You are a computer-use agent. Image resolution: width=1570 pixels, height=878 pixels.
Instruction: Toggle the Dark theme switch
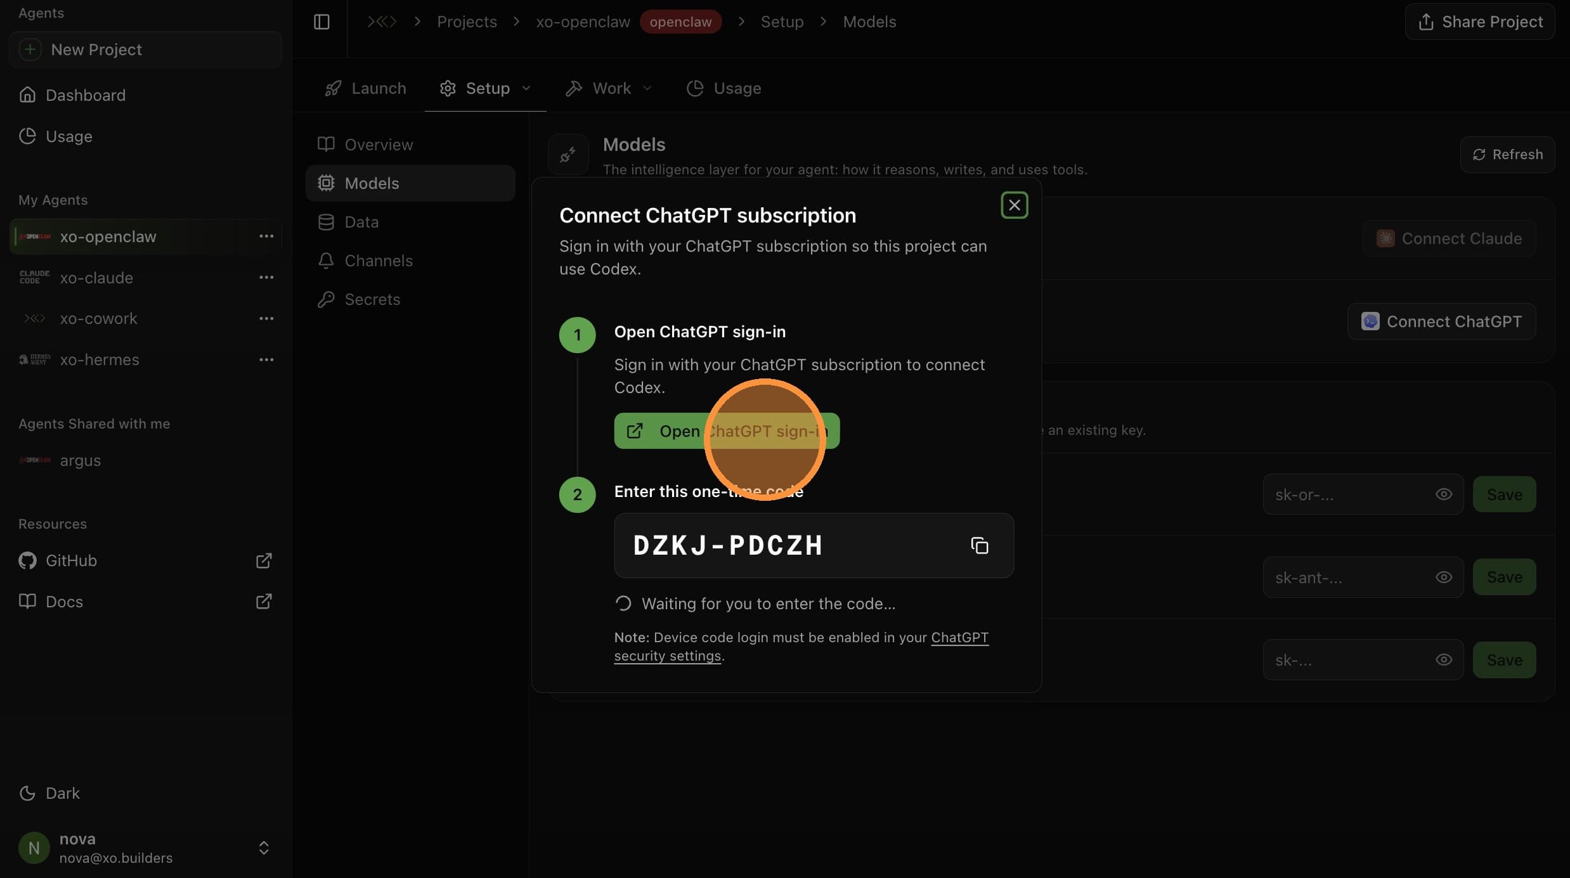click(49, 793)
